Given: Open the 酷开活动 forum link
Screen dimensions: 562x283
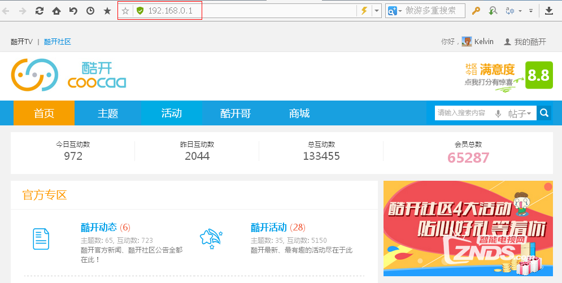Looking at the screenshot, I should [x=269, y=227].
